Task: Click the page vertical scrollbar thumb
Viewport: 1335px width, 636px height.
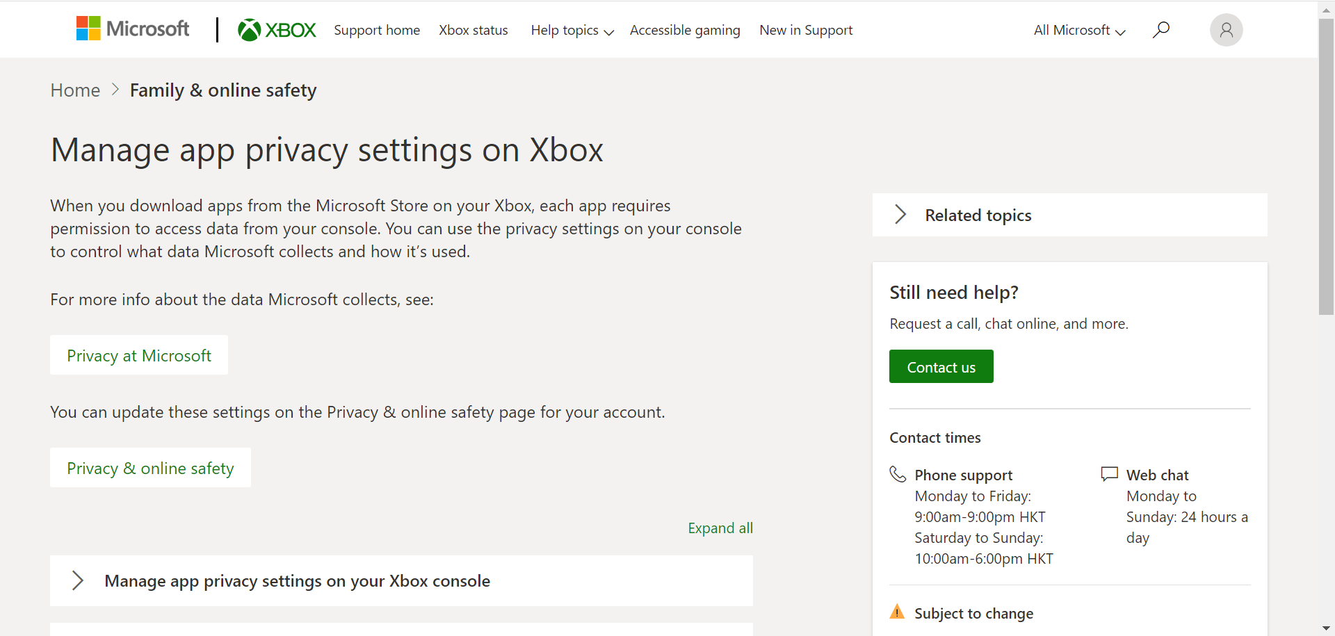Action: (1326, 167)
